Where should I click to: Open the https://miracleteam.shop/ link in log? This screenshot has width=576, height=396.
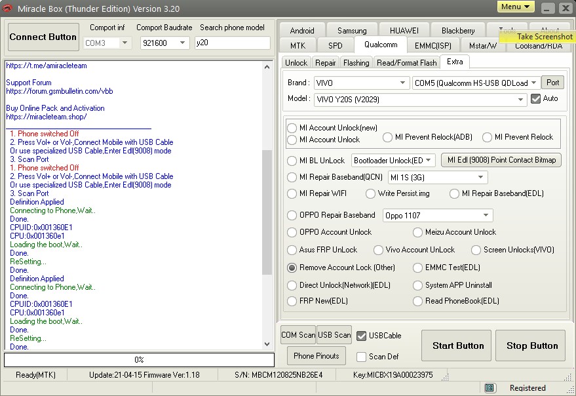coord(47,117)
